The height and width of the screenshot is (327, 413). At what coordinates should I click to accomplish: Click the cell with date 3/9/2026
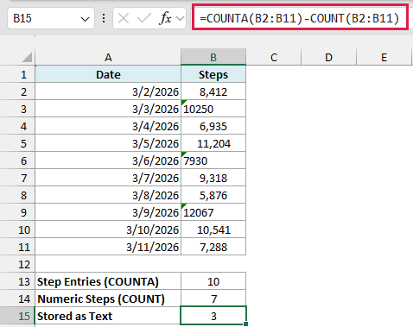click(108, 212)
